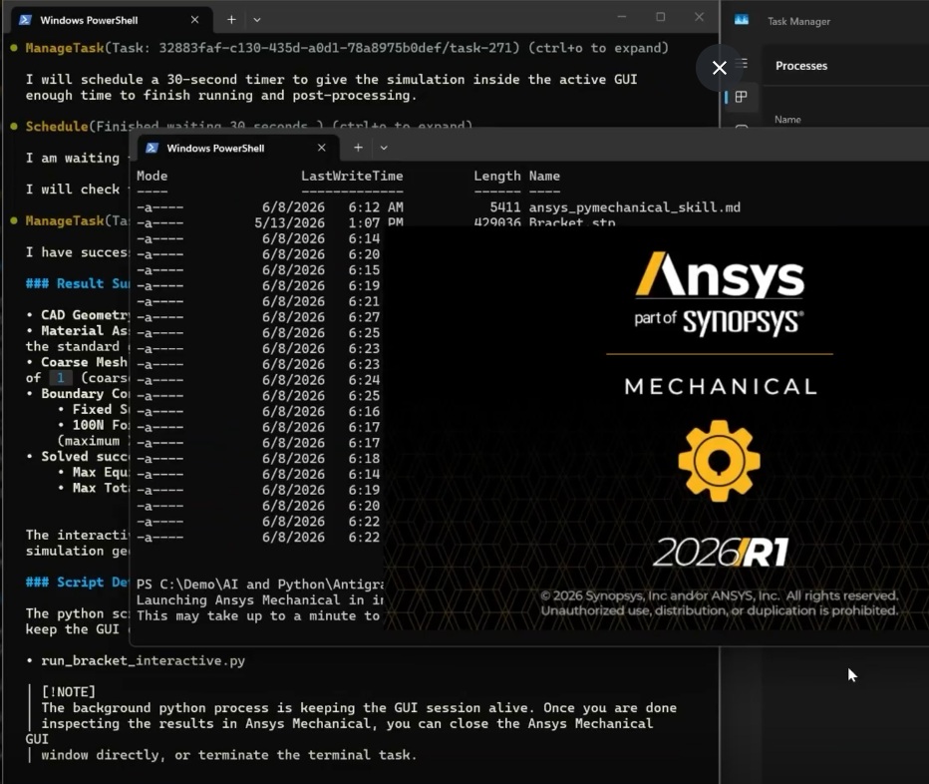This screenshot has height=784, width=929.
Task: Click the LastWriteTime column header text
Action: 352,177
